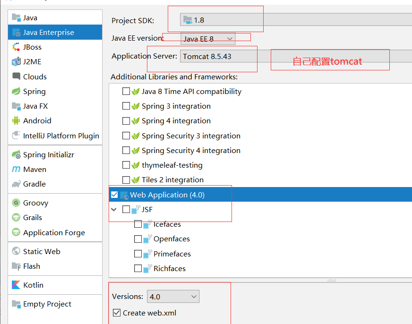
Task: Select Maven project category label
Action: point(34,170)
